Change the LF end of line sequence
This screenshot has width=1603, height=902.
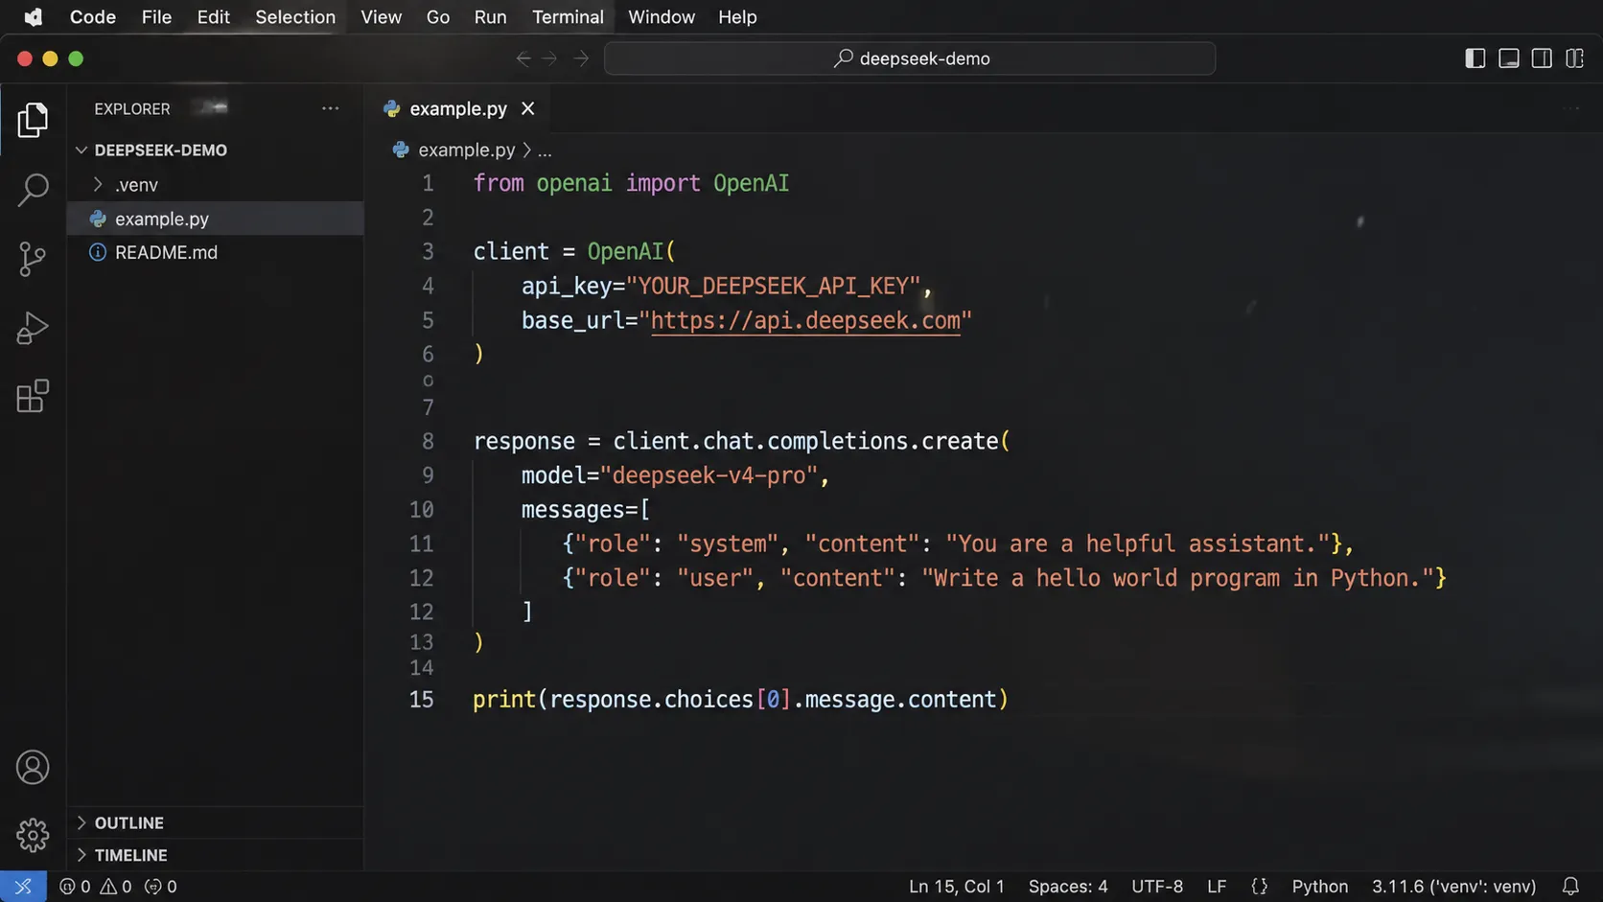[1217, 887]
